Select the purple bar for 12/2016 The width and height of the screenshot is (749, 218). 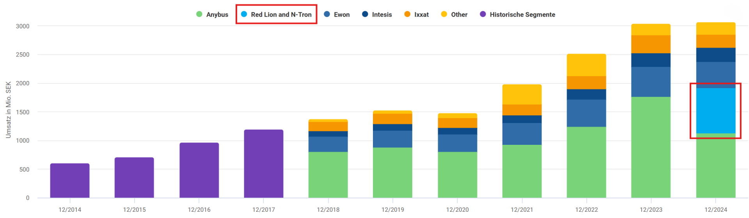pyautogui.click(x=199, y=170)
